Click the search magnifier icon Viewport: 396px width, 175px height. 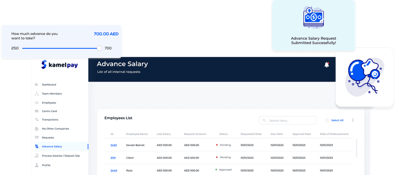[264, 120]
